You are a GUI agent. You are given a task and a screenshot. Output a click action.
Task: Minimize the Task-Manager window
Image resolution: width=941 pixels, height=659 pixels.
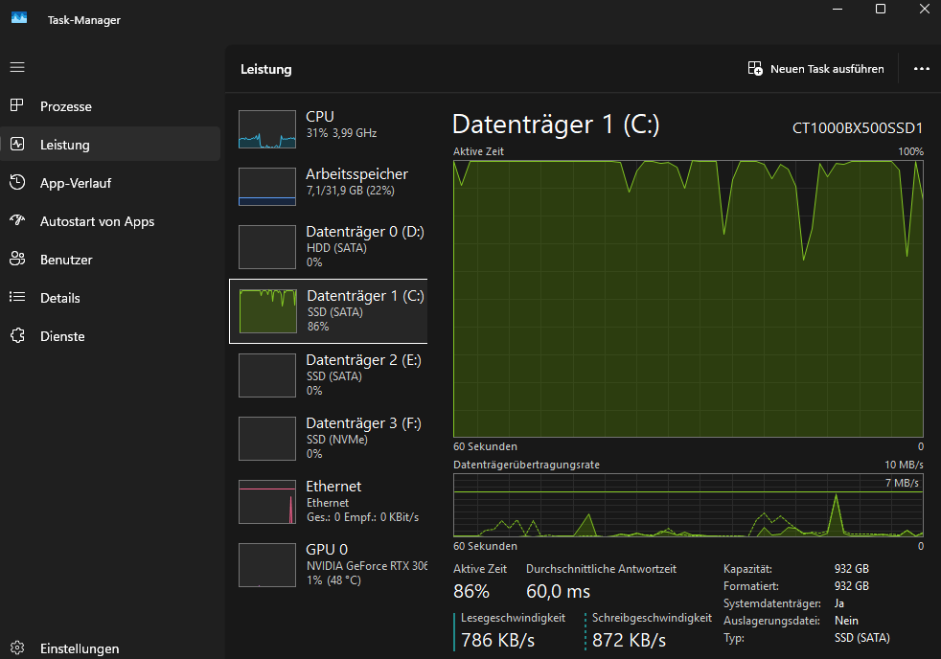pos(838,9)
